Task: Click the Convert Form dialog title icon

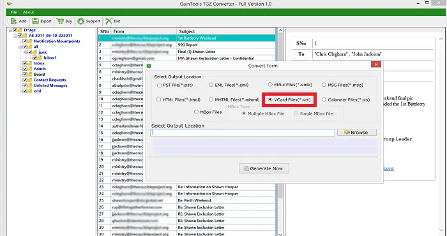Action: [149, 66]
